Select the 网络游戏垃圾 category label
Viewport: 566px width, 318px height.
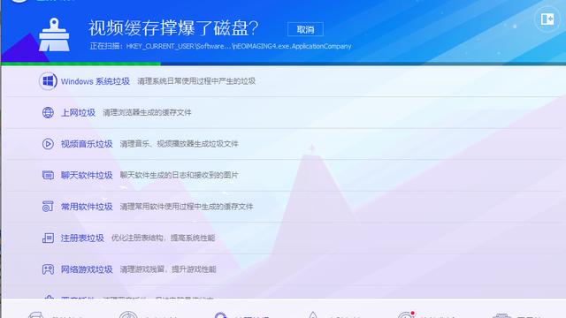click(87, 269)
